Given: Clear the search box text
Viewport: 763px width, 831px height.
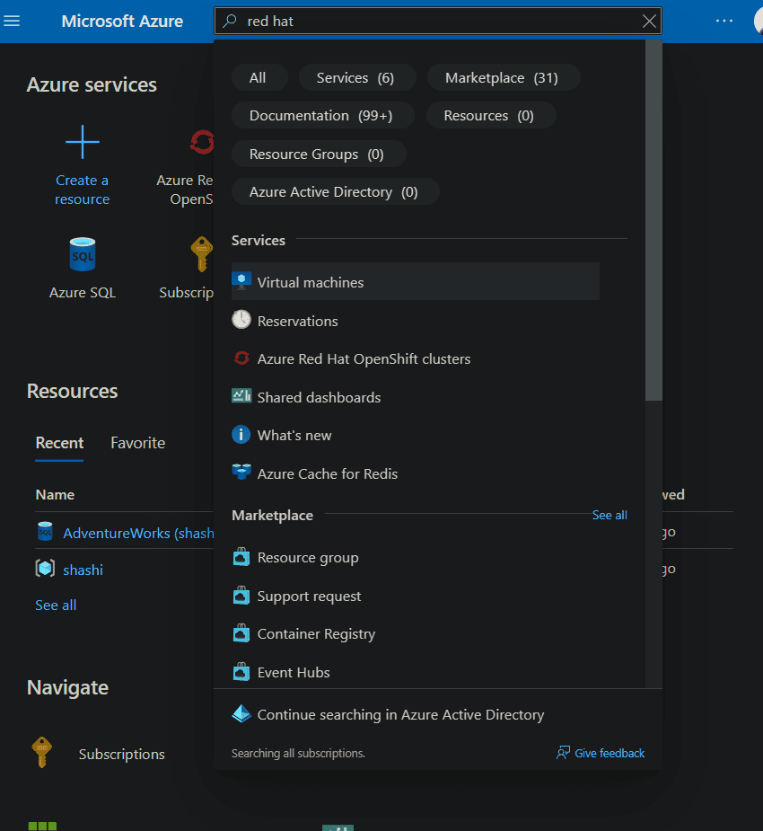Looking at the screenshot, I should click(650, 22).
